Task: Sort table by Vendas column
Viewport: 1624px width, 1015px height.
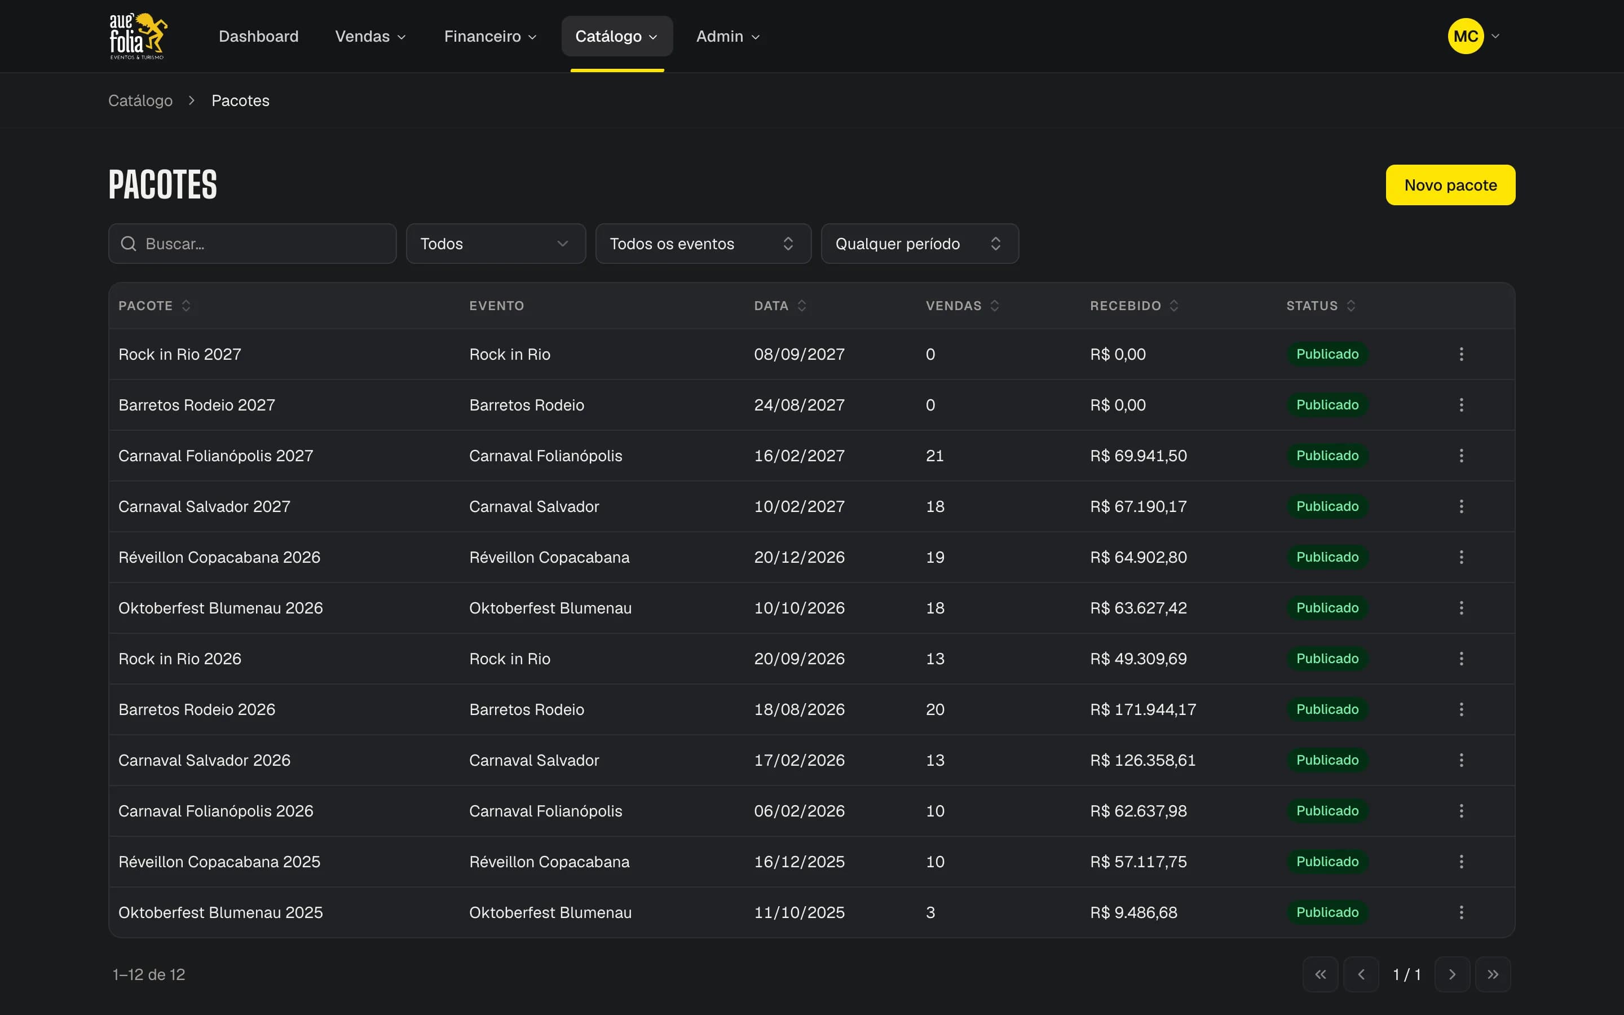Action: (x=963, y=306)
